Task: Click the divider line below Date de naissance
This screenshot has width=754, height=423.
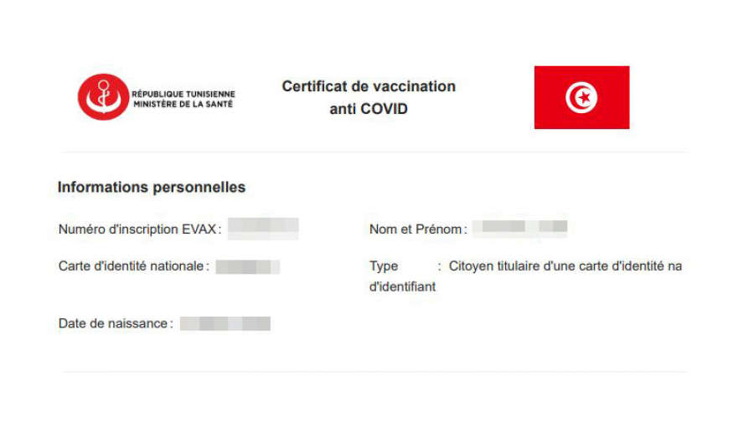Action: coord(374,371)
